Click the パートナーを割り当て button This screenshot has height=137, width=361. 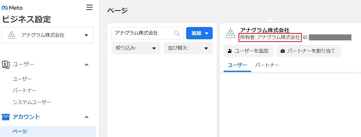tap(308, 51)
